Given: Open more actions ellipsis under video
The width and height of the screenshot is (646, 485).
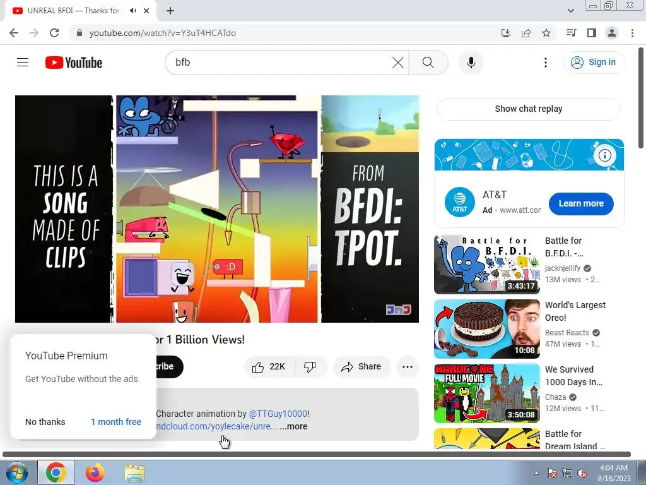Looking at the screenshot, I should (408, 367).
